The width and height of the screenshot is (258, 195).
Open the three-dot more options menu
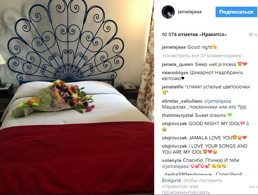253,187
